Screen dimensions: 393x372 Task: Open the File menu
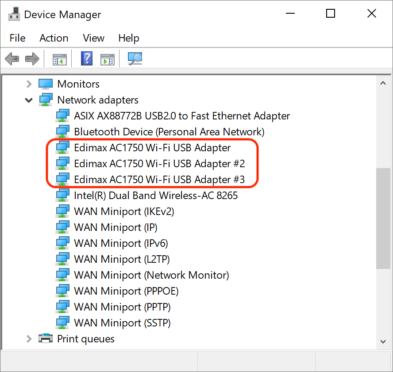point(17,38)
